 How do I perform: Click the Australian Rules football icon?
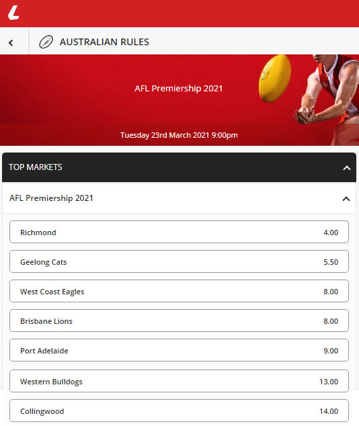(46, 42)
